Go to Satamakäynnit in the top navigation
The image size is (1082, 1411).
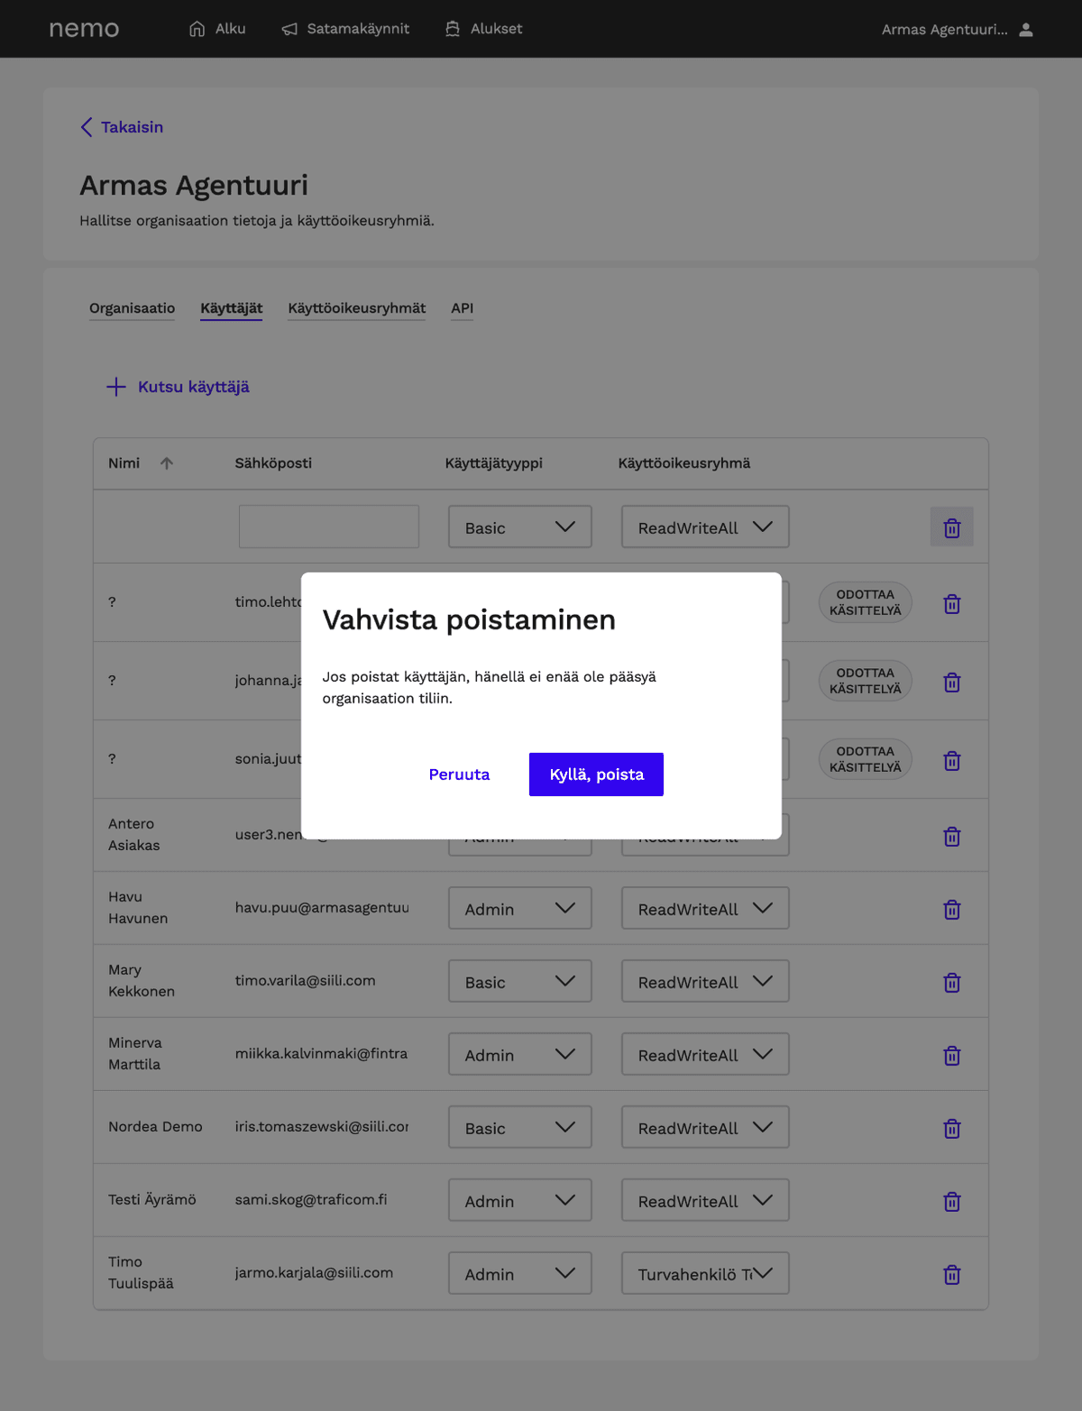pos(346,29)
